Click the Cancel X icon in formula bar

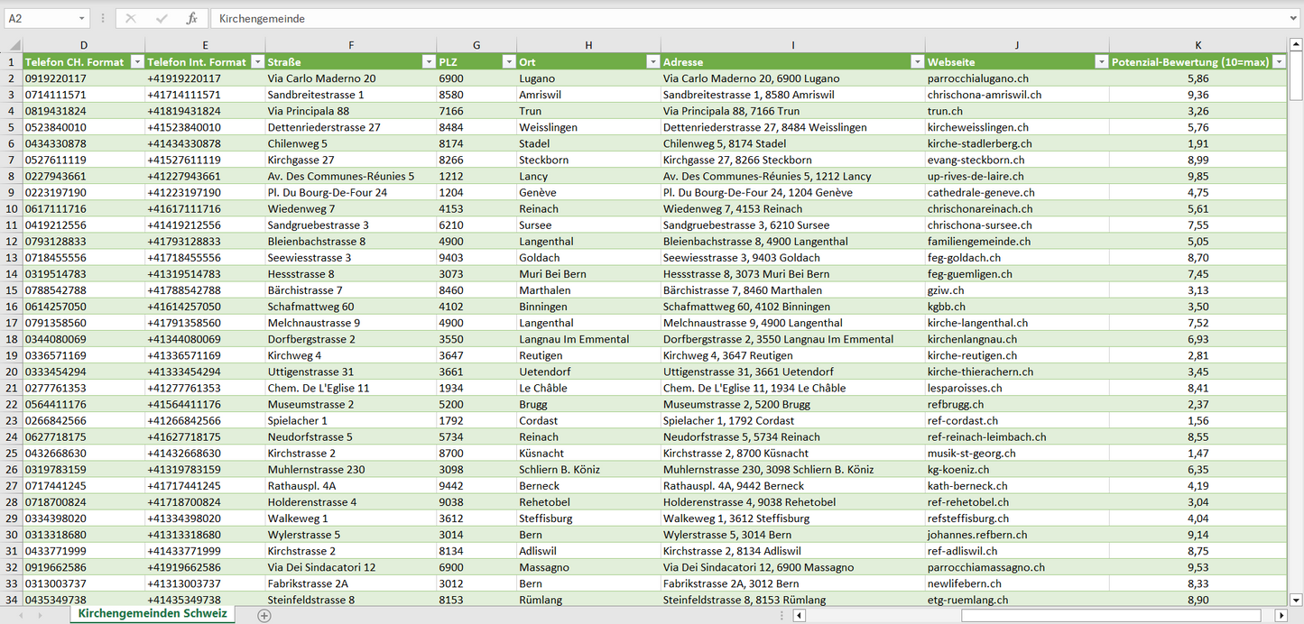click(x=131, y=19)
